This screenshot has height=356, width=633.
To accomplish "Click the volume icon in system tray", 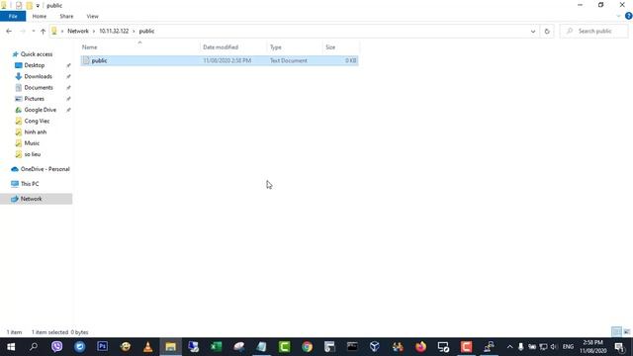I will (x=554, y=347).
